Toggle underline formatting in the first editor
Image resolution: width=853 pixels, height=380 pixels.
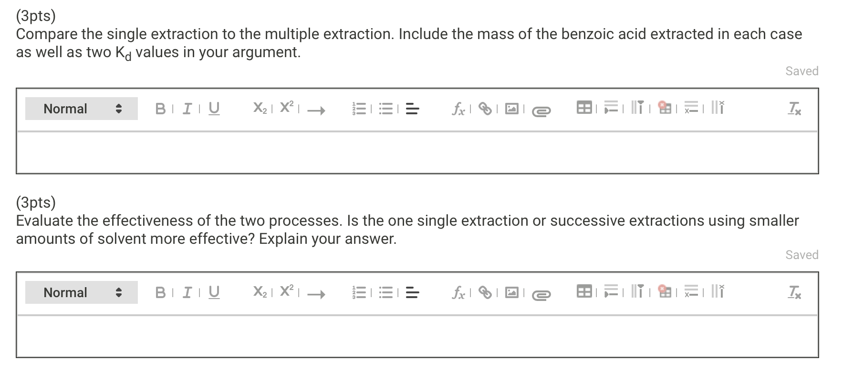pos(214,109)
